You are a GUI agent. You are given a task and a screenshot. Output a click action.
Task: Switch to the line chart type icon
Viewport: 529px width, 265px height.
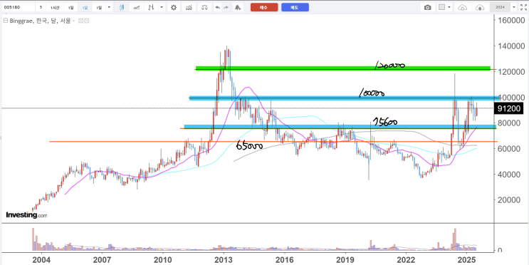click(x=137, y=7)
